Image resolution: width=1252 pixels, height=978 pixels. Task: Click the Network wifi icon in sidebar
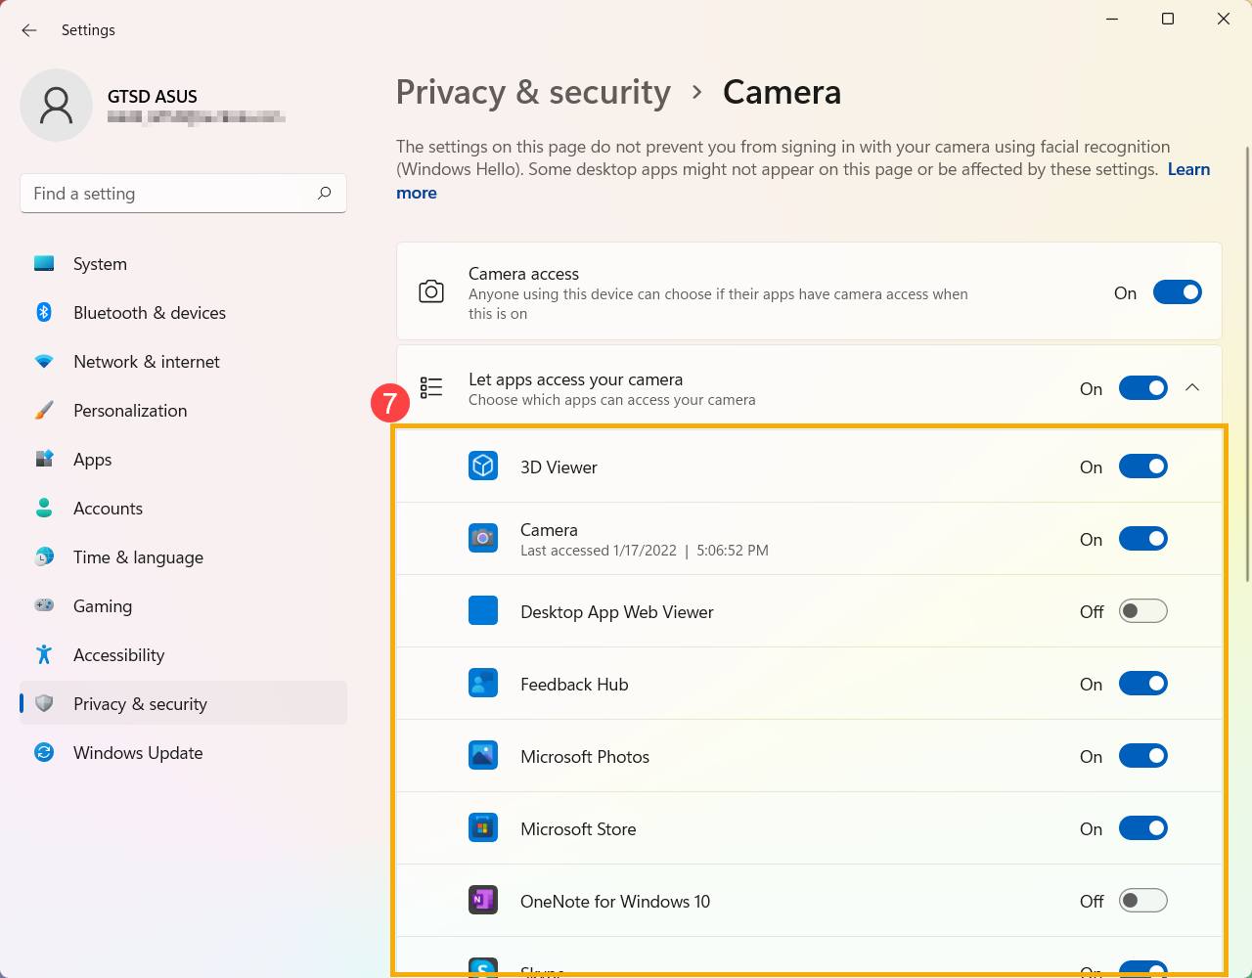coord(44,361)
